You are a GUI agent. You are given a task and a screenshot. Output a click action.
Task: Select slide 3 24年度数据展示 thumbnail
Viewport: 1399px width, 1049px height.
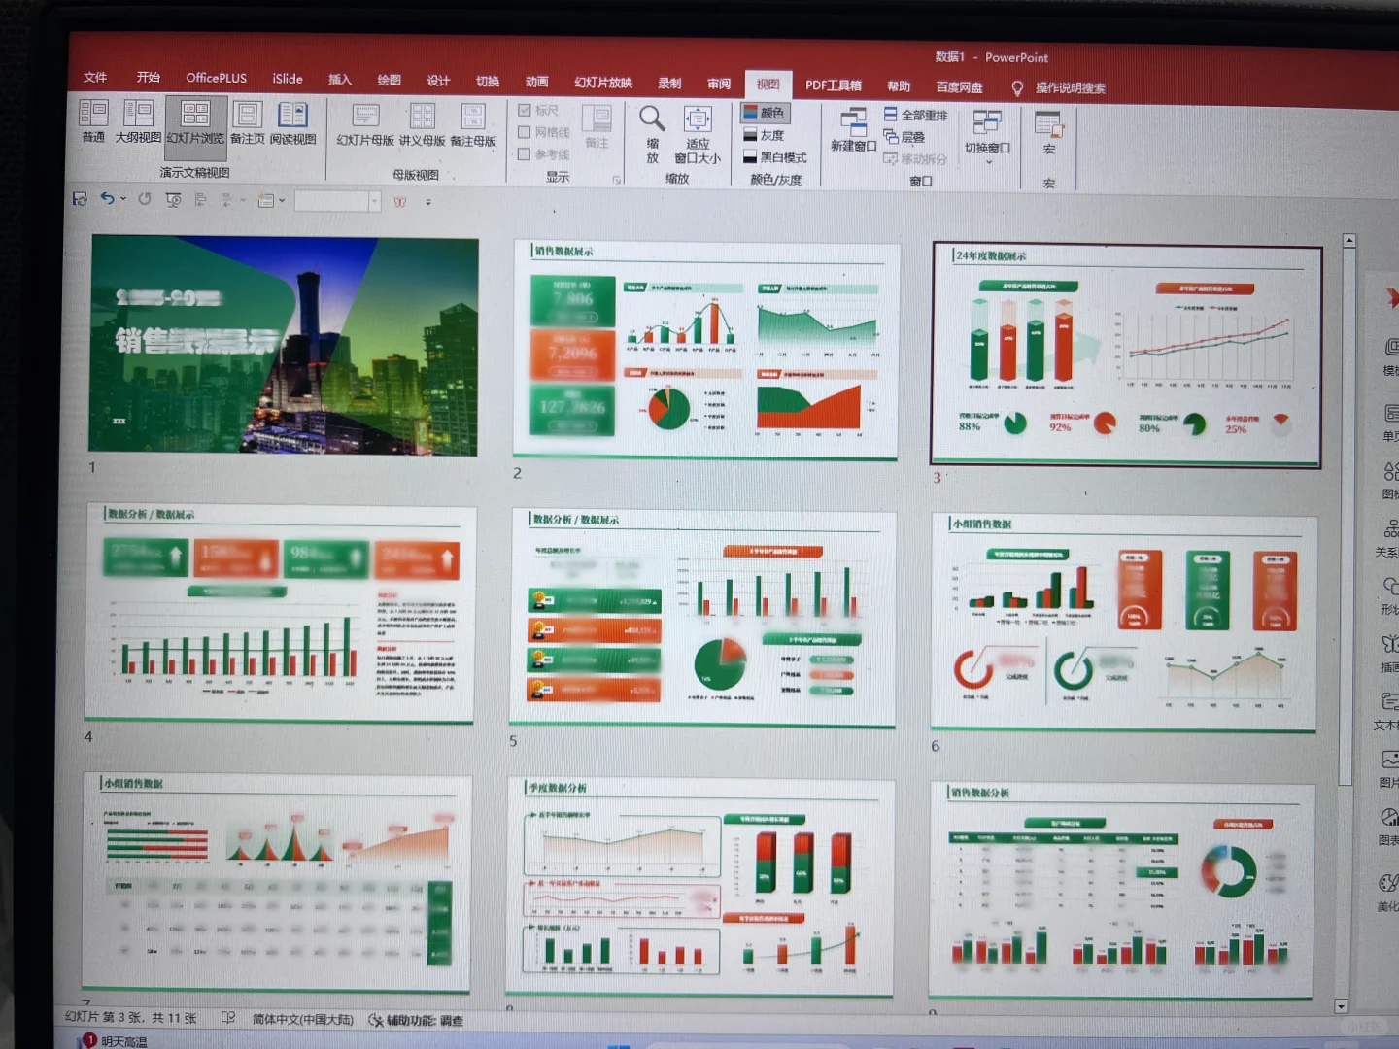pyautogui.click(x=1126, y=355)
